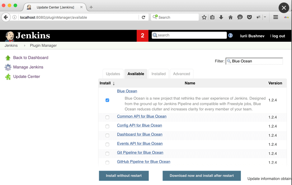Click the green Back to Dashboard arrow icon

[8, 58]
